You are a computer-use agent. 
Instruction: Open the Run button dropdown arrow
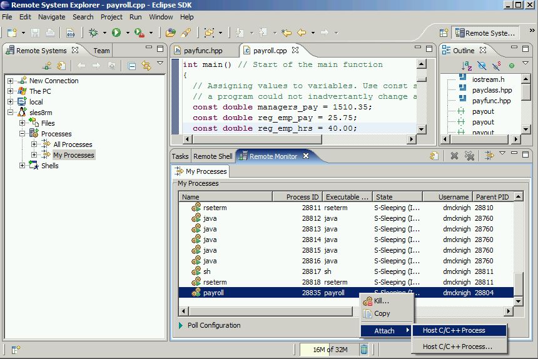pyautogui.click(x=128, y=33)
